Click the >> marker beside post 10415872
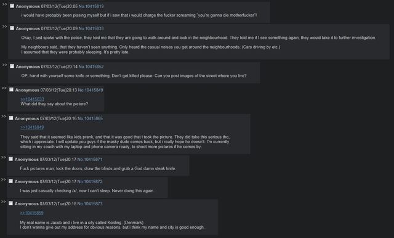 point(4,179)
